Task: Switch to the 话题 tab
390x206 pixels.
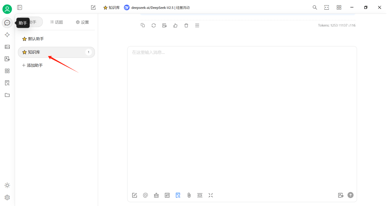Action: 57,22
